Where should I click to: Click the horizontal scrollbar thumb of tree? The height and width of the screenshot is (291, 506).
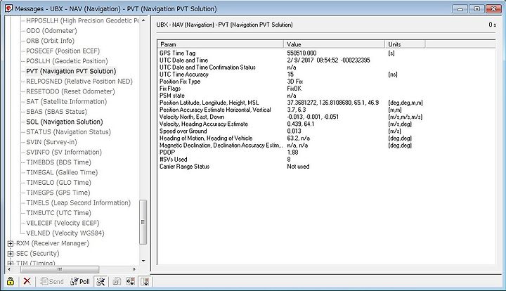(60, 269)
